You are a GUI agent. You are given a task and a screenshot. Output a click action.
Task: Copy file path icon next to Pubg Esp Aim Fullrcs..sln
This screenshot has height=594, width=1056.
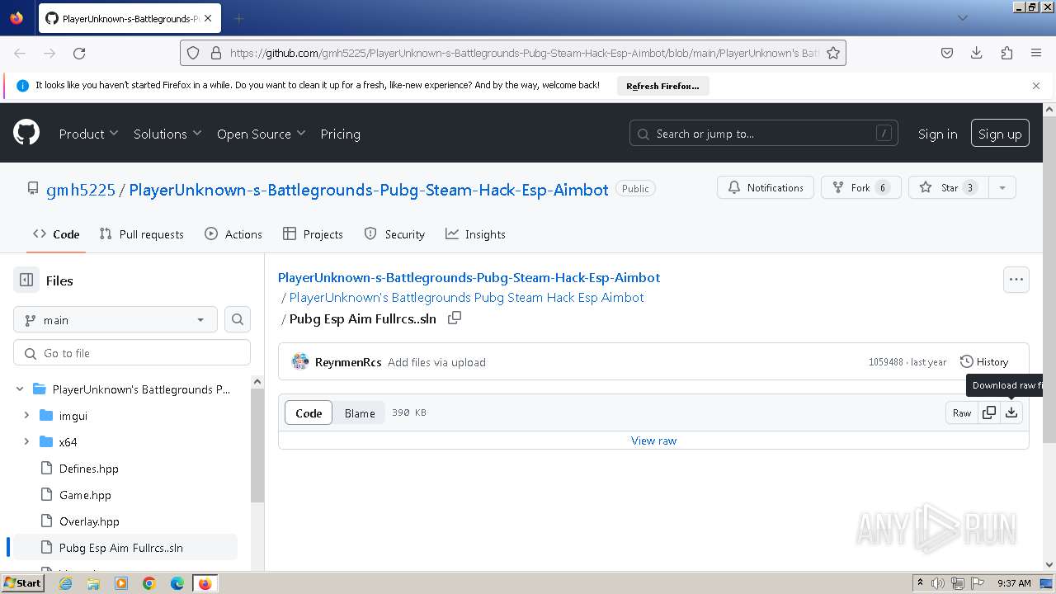(454, 318)
